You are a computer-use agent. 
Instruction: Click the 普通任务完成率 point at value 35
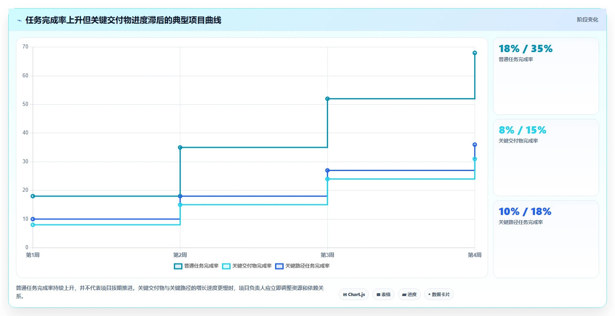click(x=180, y=147)
